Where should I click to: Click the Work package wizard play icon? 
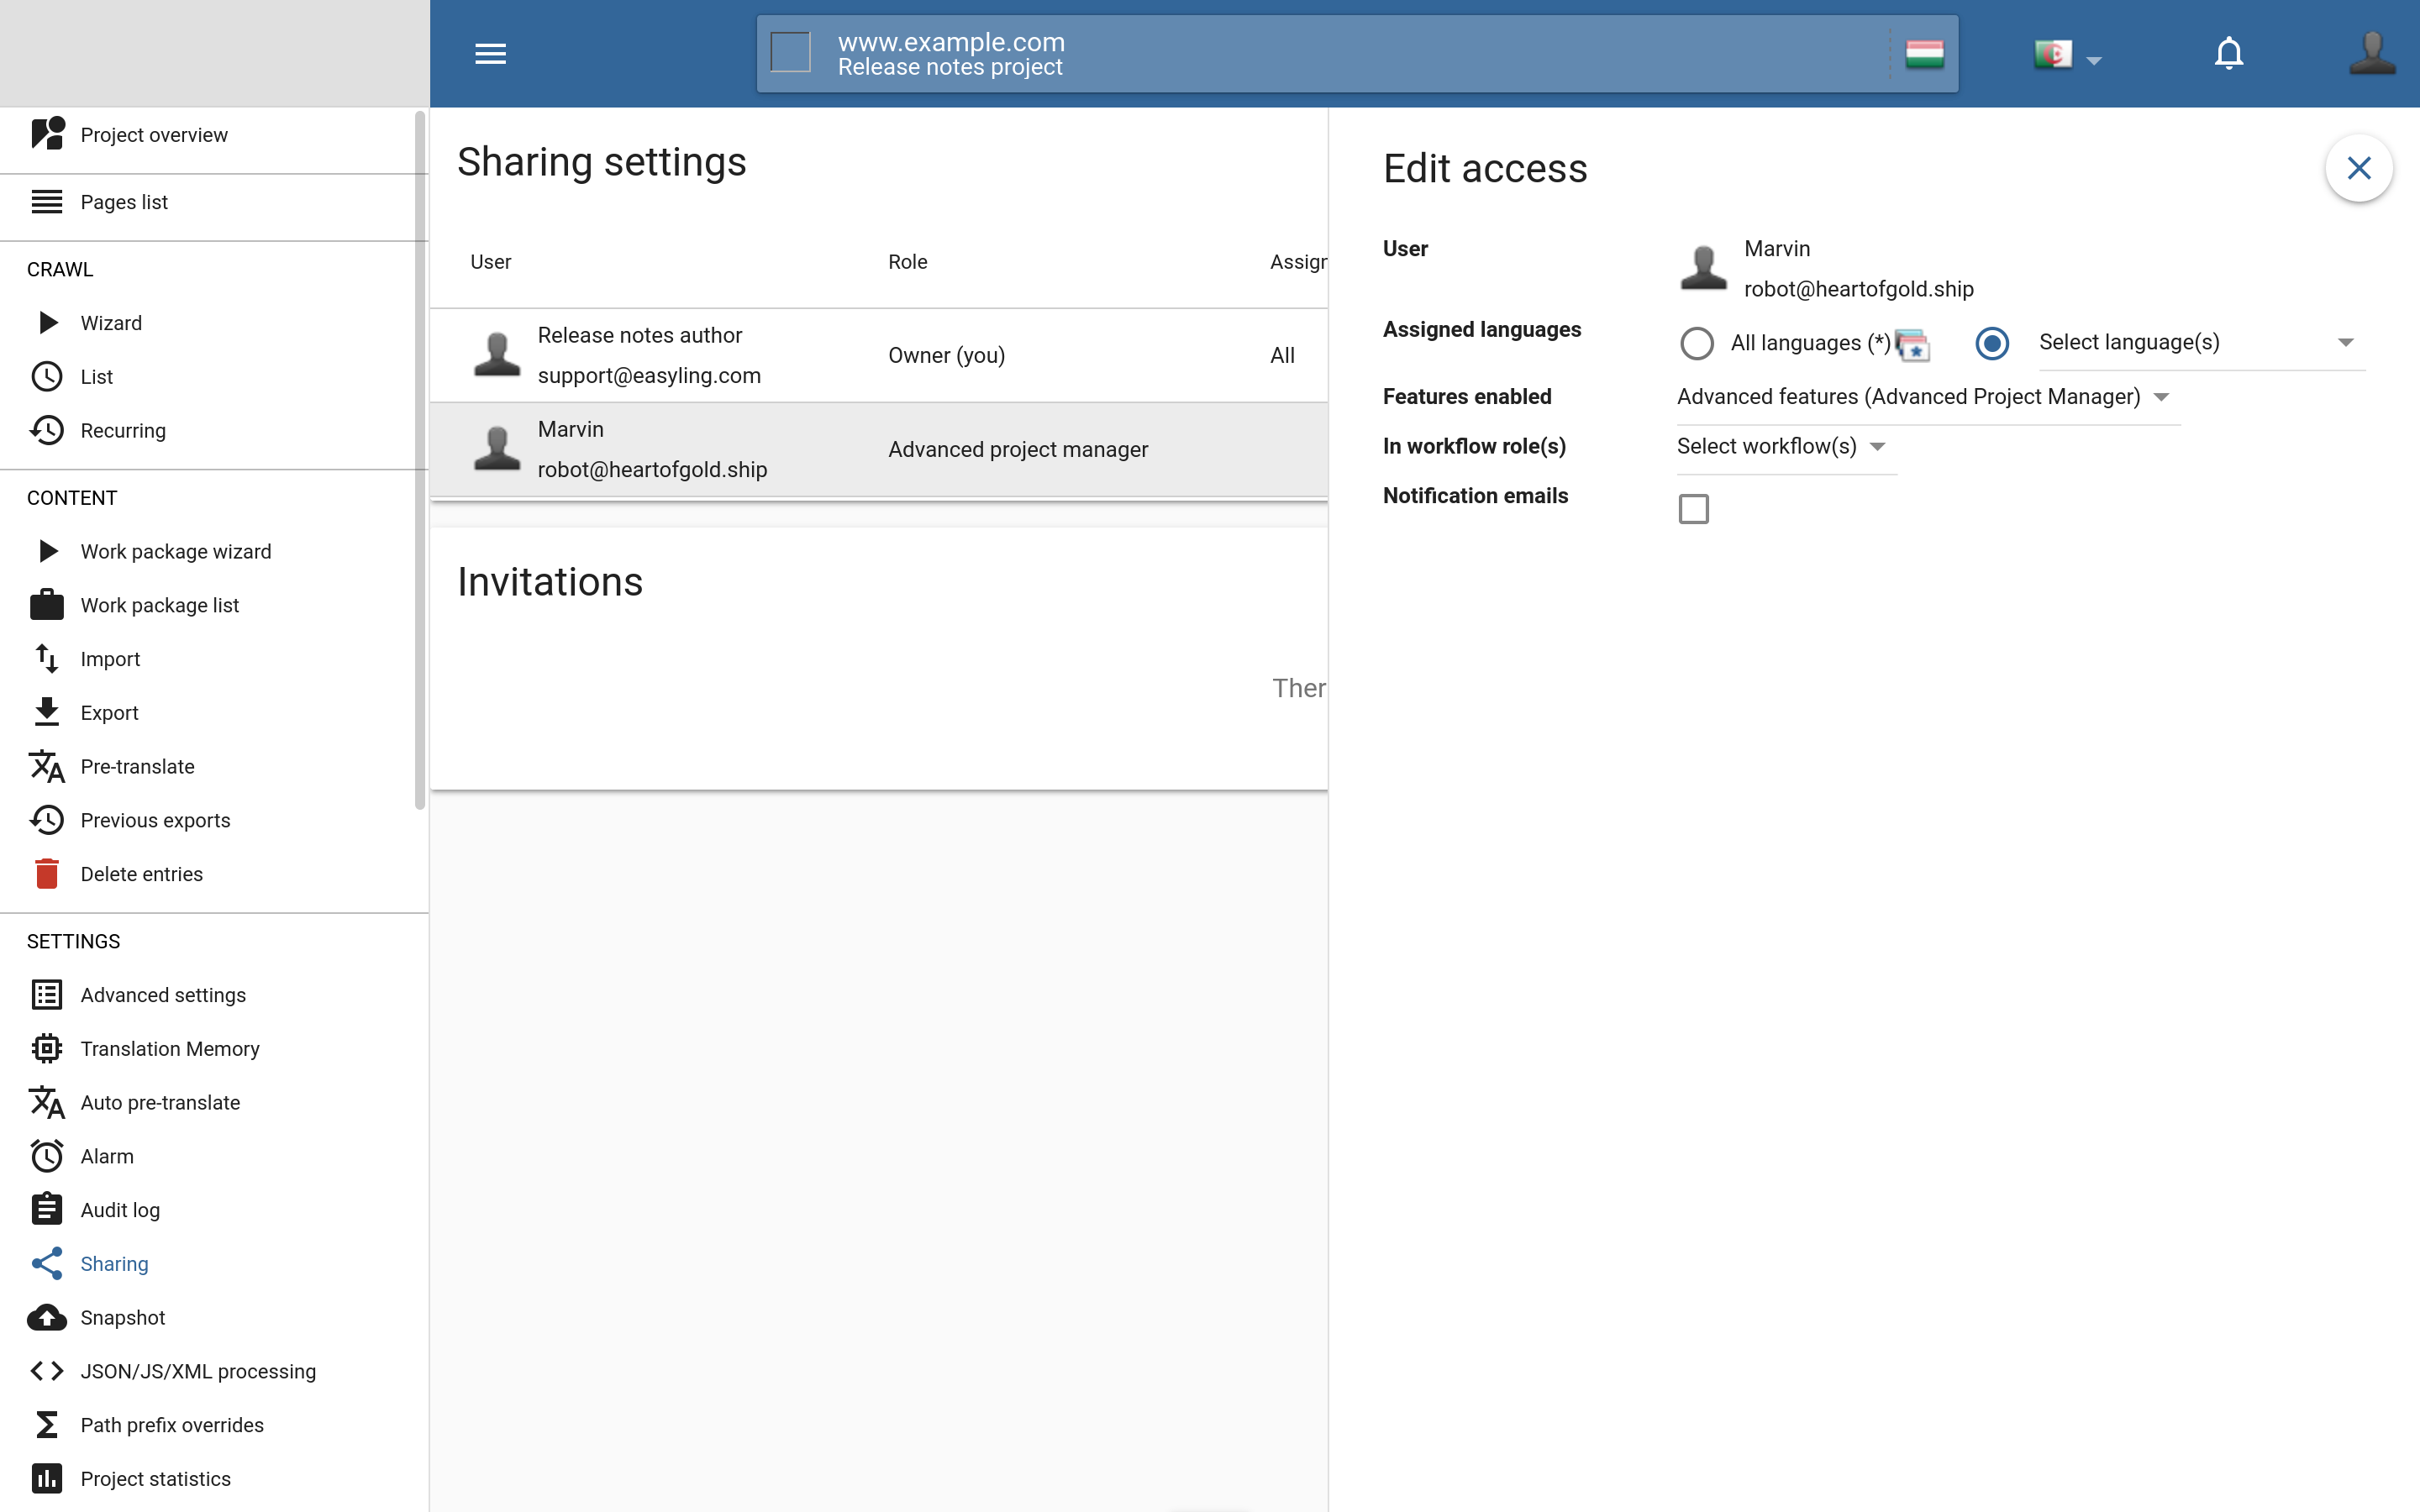[47, 551]
